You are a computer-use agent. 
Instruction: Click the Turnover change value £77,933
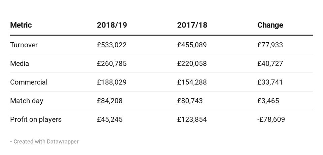[270, 45]
